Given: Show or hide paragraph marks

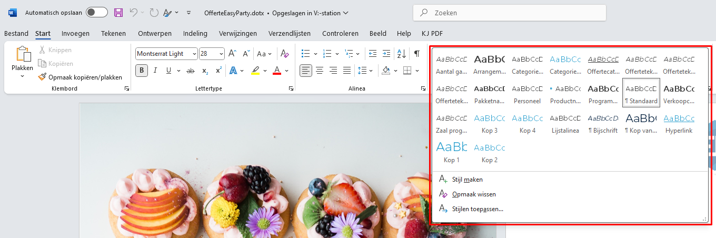Looking at the screenshot, I should coord(417,54).
